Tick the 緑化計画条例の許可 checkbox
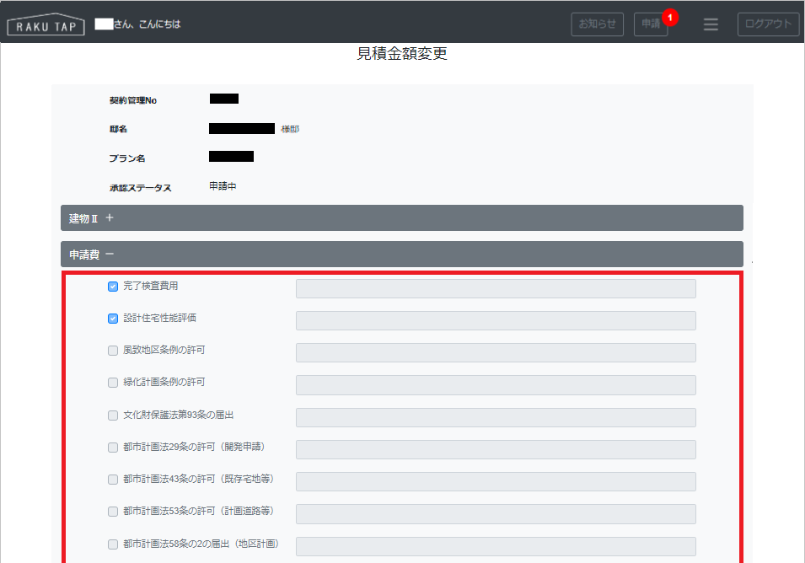This screenshot has height=563, width=805. [x=113, y=383]
